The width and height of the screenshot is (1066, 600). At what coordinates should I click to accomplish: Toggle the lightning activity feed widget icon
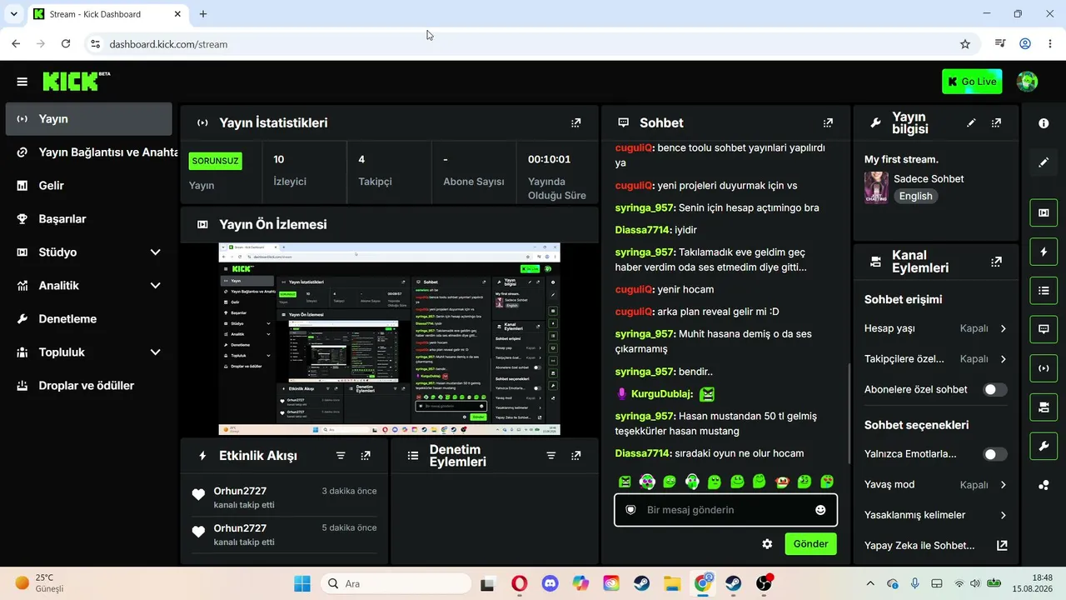(1044, 252)
